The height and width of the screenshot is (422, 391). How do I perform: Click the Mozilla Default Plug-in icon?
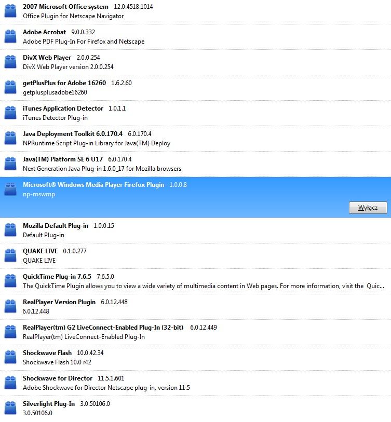point(10,230)
